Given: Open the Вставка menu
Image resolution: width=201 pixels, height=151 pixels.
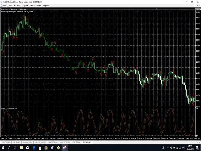Looking at the screenshot, I should coord(17,6).
